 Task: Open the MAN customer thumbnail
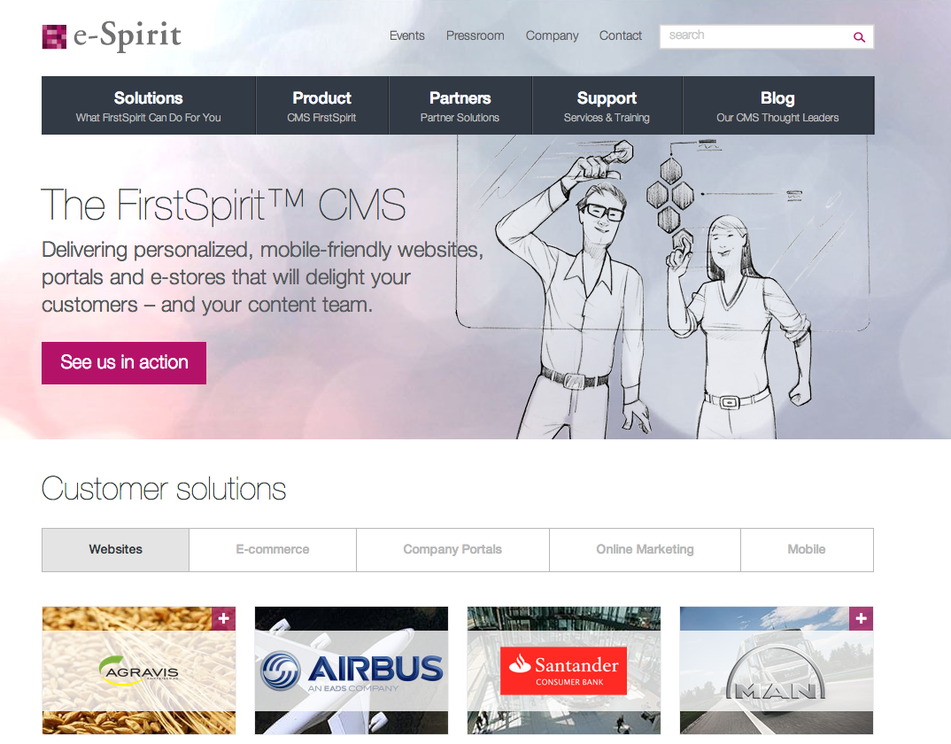[777, 670]
